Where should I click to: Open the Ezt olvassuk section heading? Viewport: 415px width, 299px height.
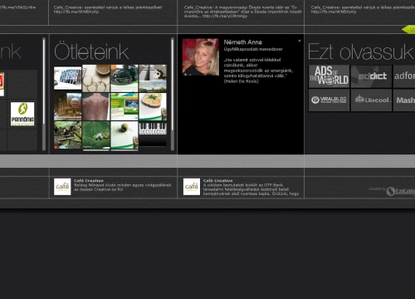point(361,51)
